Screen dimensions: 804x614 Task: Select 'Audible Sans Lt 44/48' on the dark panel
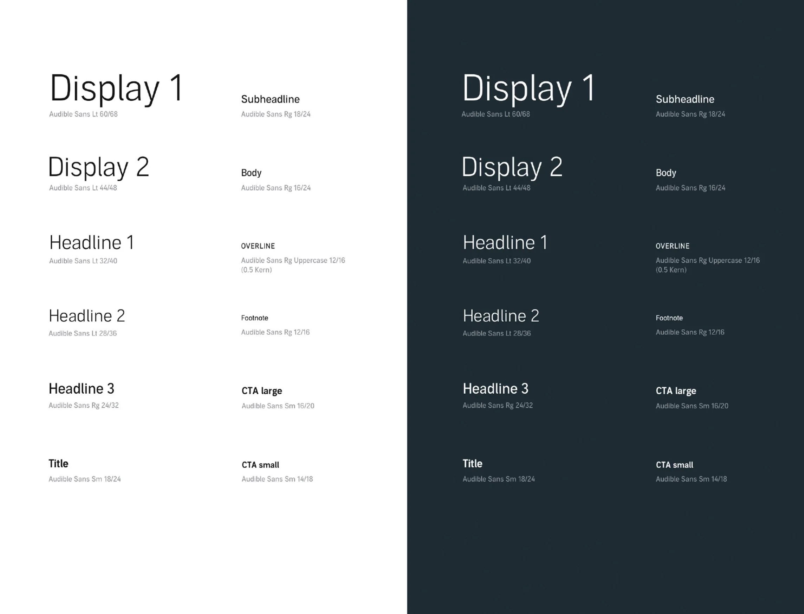pyautogui.click(x=497, y=188)
